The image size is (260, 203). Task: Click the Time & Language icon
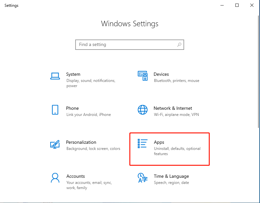(x=143, y=178)
